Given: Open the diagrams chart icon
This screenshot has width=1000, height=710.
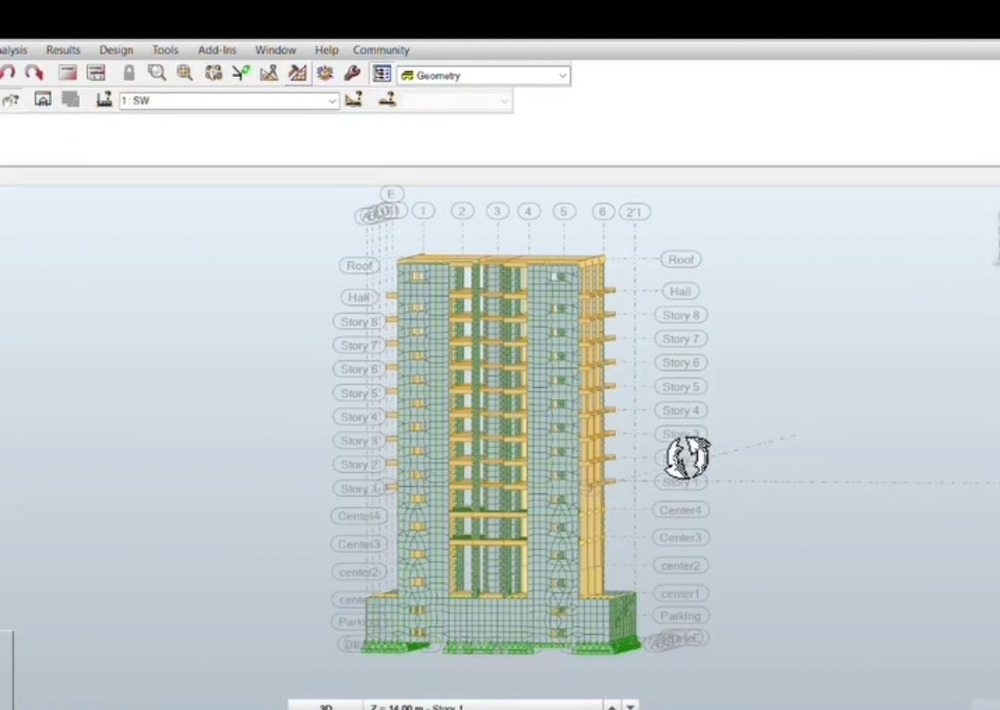Looking at the screenshot, I should 269,73.
